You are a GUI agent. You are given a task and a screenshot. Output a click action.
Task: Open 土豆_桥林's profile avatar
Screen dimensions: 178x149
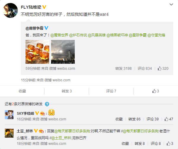point(9,133)
